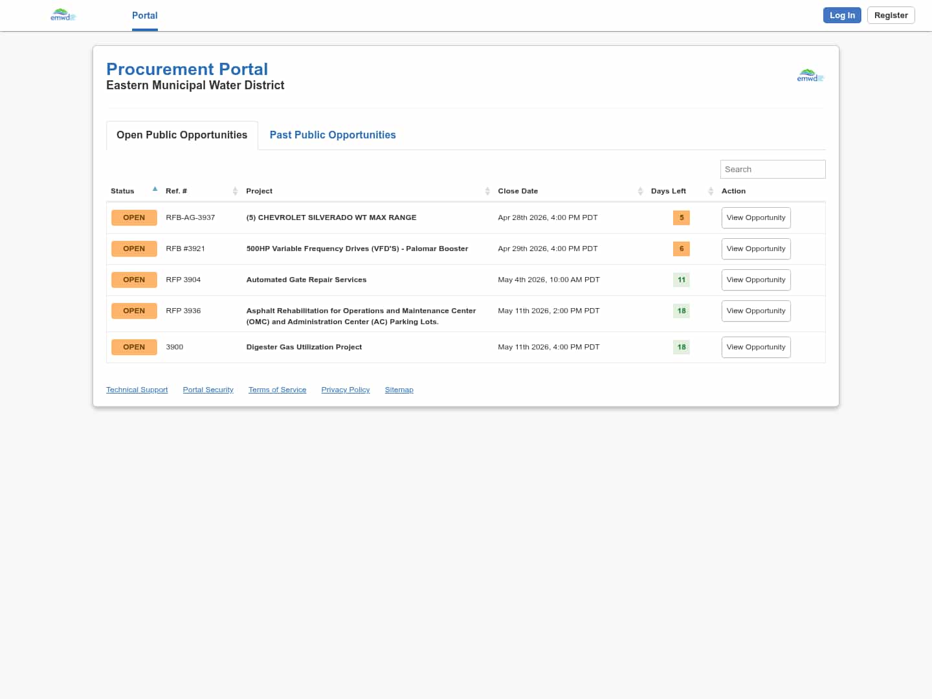Click the 11 days left badge
This screenshot has height=699, width=932.
coord(681,280)
